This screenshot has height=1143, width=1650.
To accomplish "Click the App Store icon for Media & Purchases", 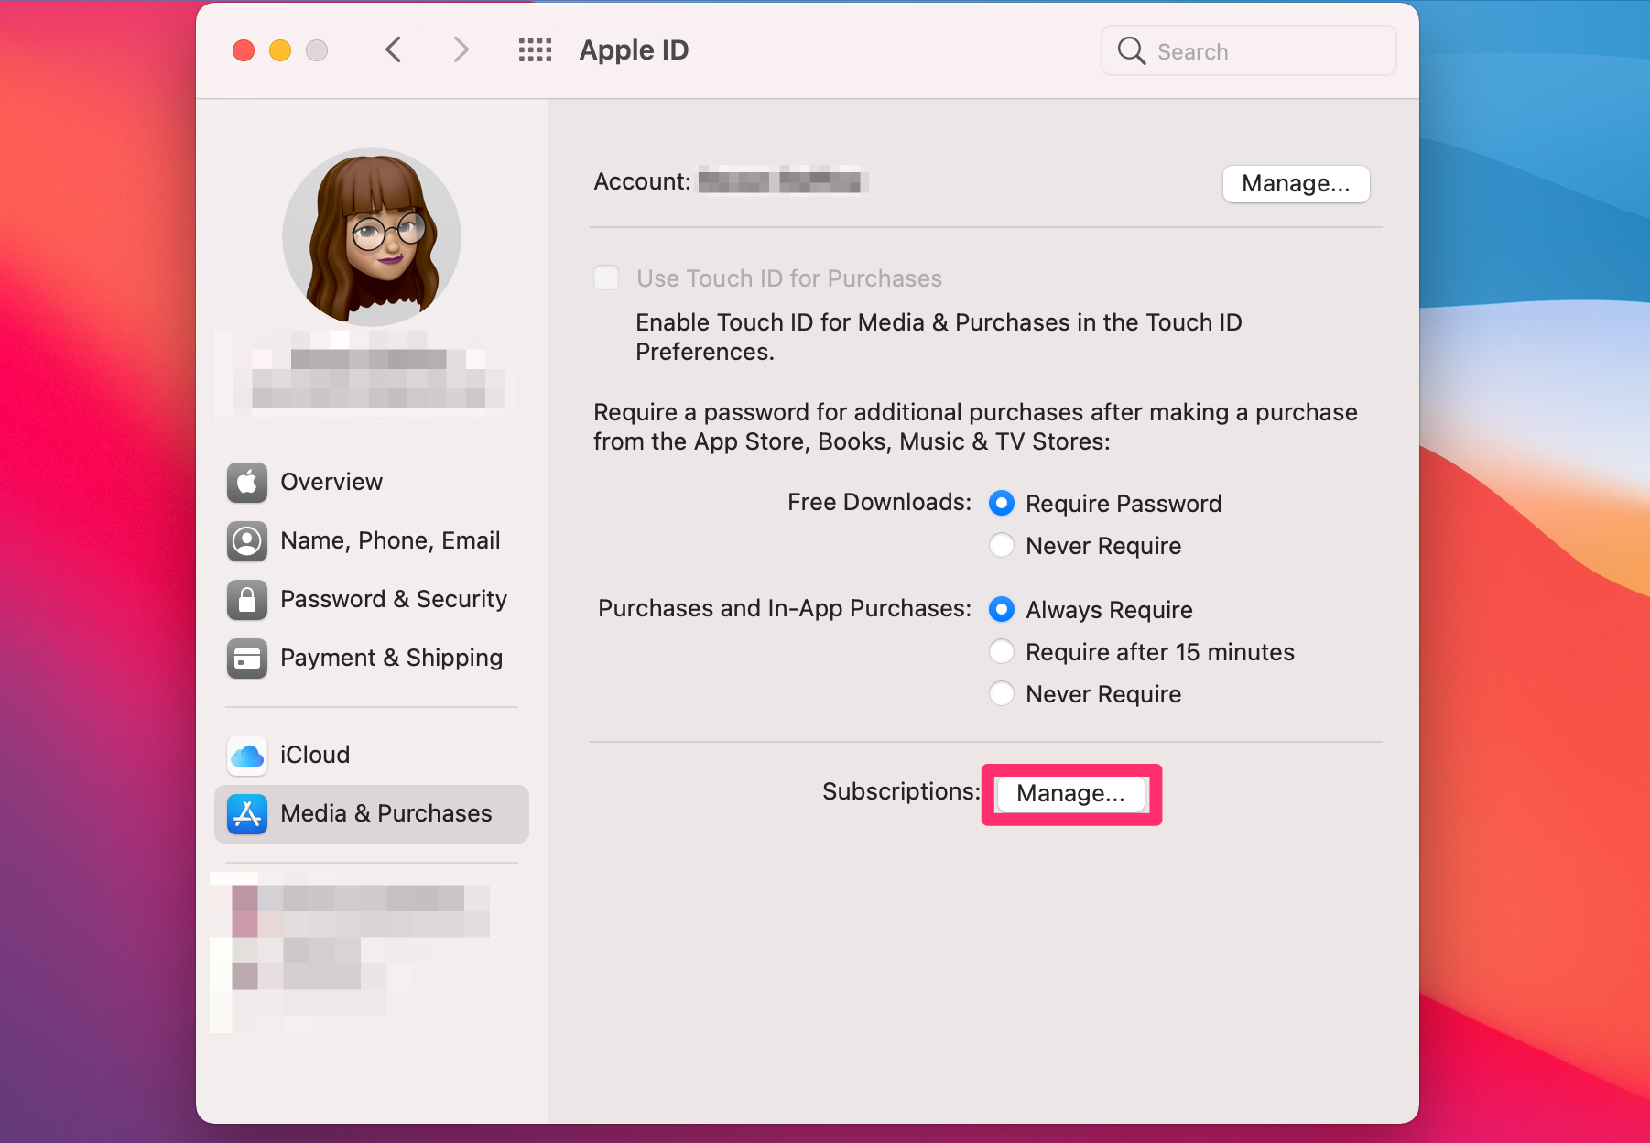I will [x=247, y=813].
